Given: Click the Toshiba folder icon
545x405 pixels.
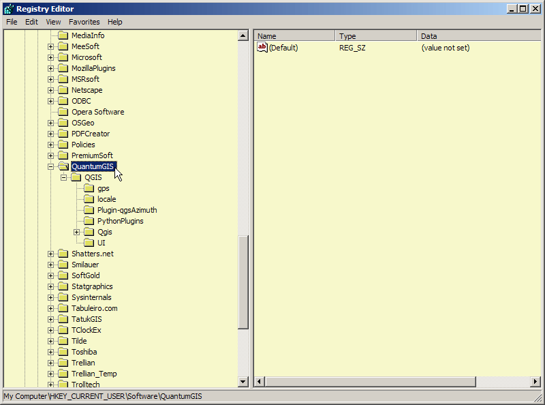Looking at the screenshot, I should point(63,352).
